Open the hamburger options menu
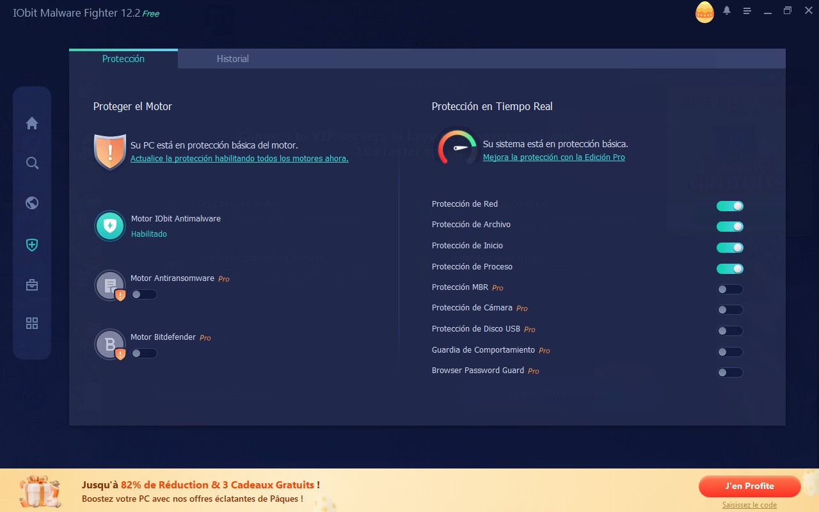 point(747,11)
